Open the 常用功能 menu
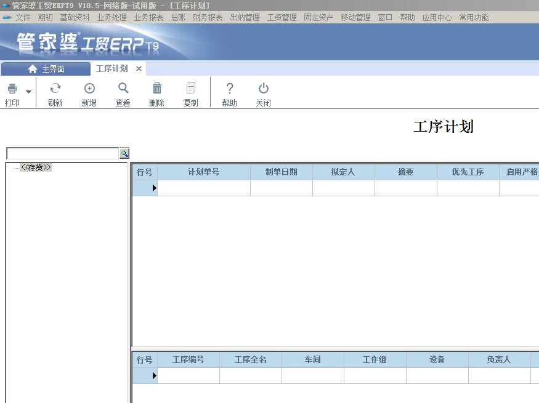The width and height of the screenshot is (539, 403). [474, 17]
